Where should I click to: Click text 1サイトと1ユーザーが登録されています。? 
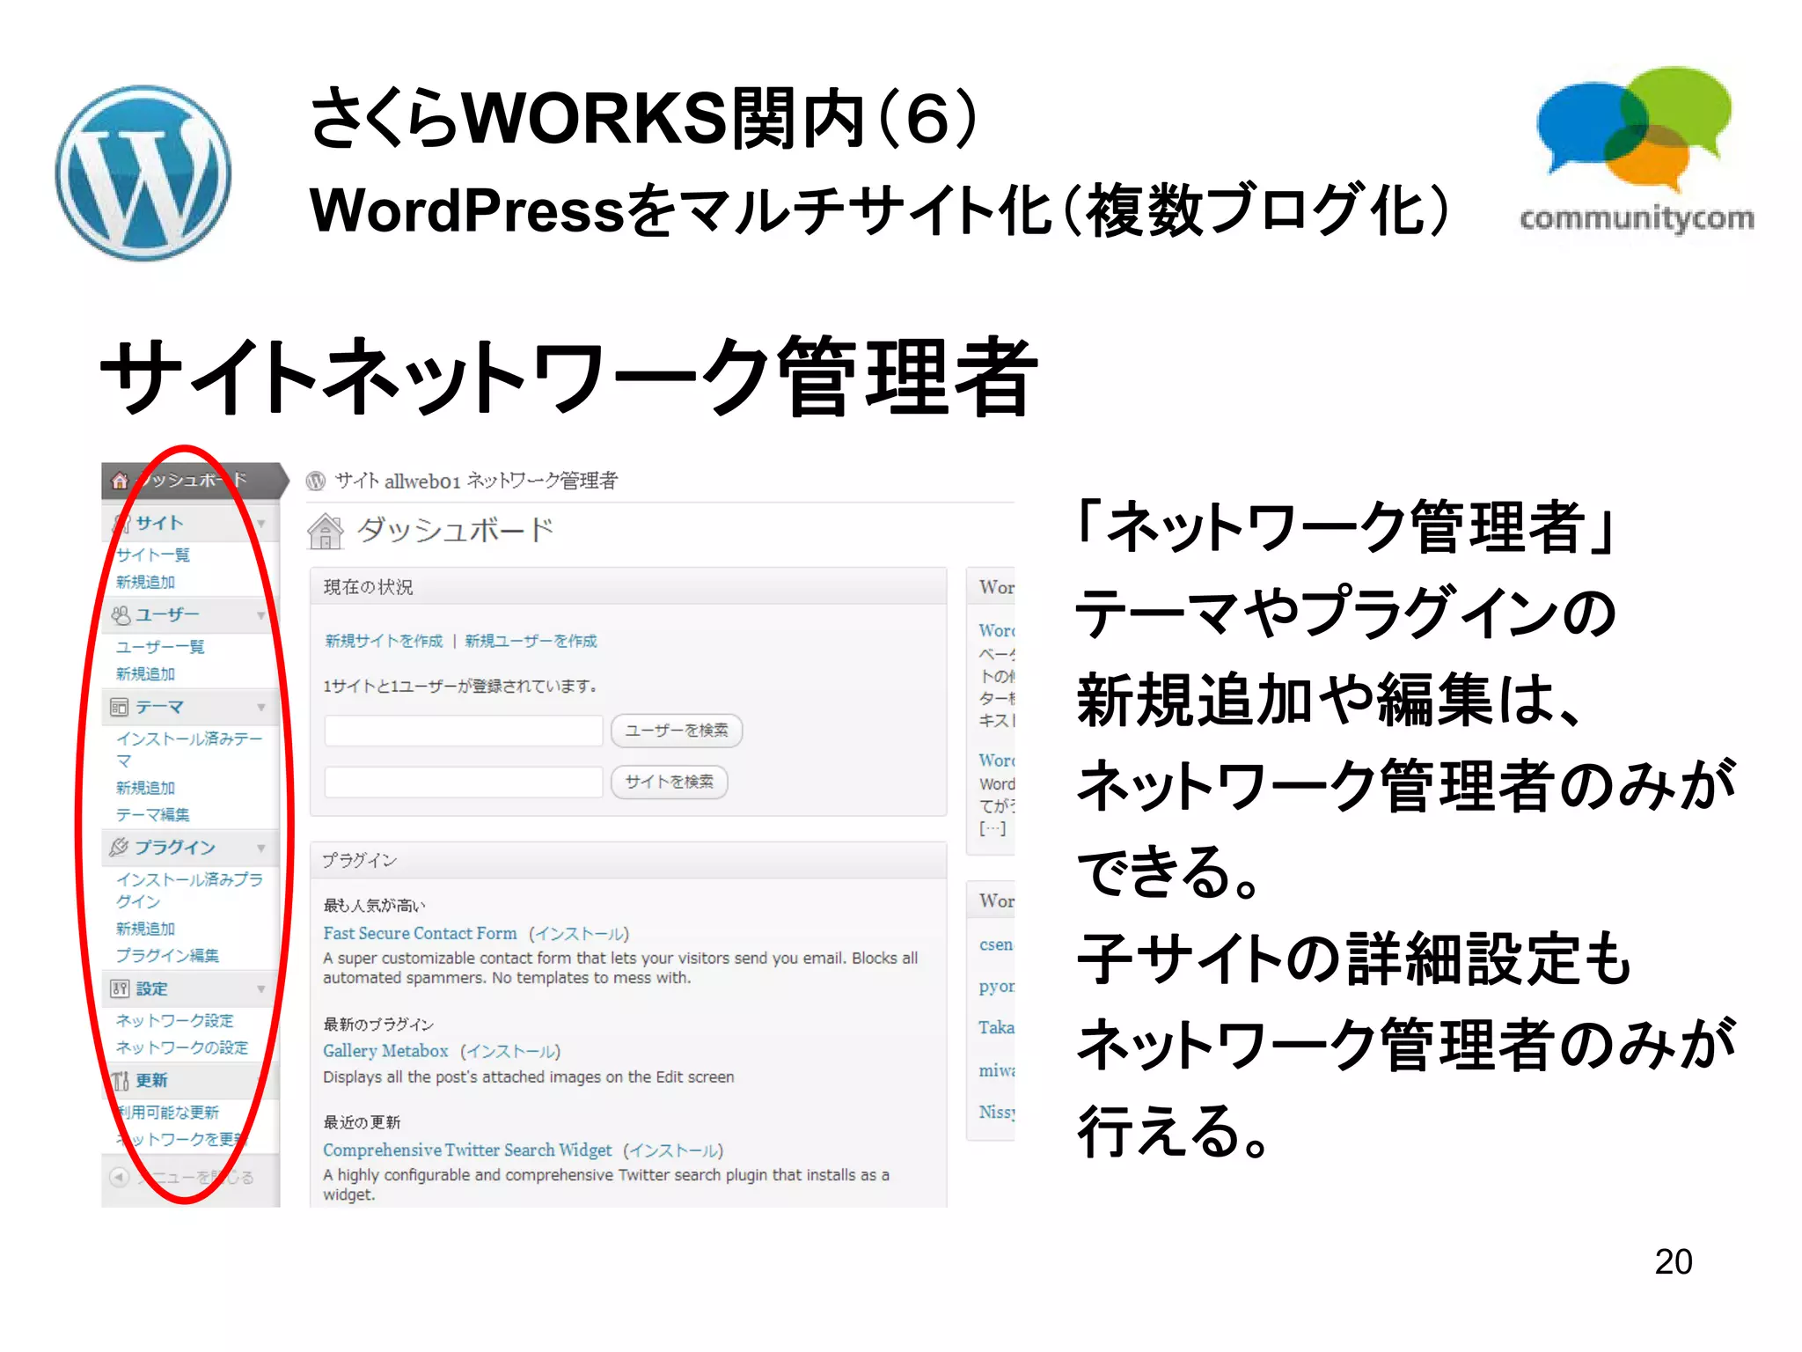point(461,686)
